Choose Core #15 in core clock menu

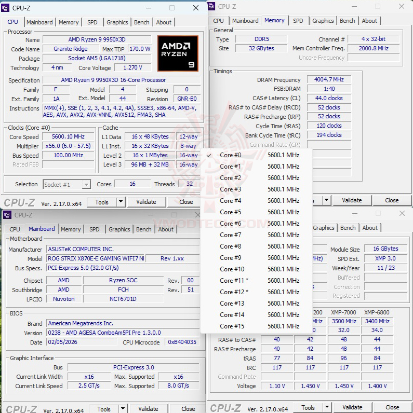[256, 326]
